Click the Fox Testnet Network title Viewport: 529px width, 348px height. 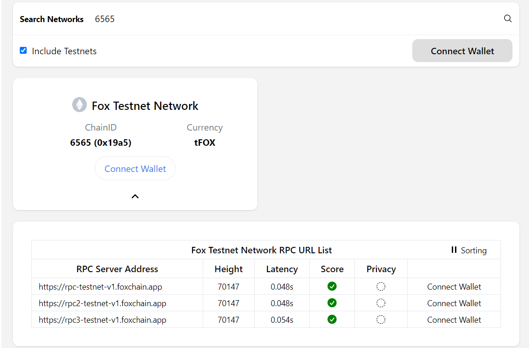click(145, 106)
